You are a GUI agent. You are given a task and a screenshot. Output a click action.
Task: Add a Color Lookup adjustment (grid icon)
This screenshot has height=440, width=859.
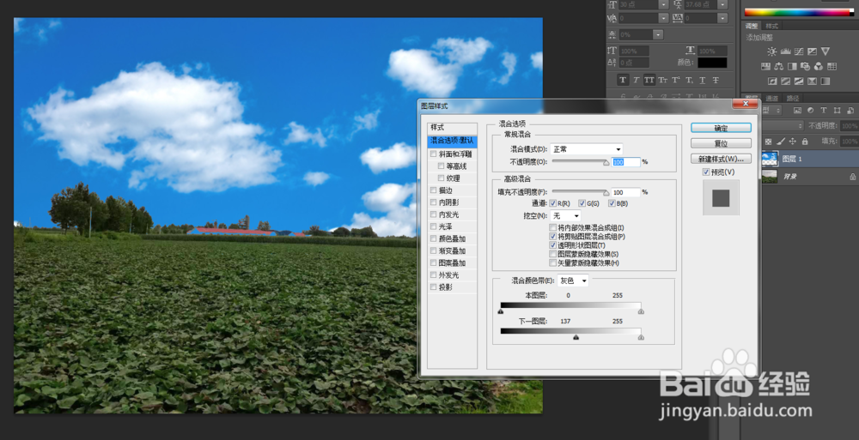832,66
